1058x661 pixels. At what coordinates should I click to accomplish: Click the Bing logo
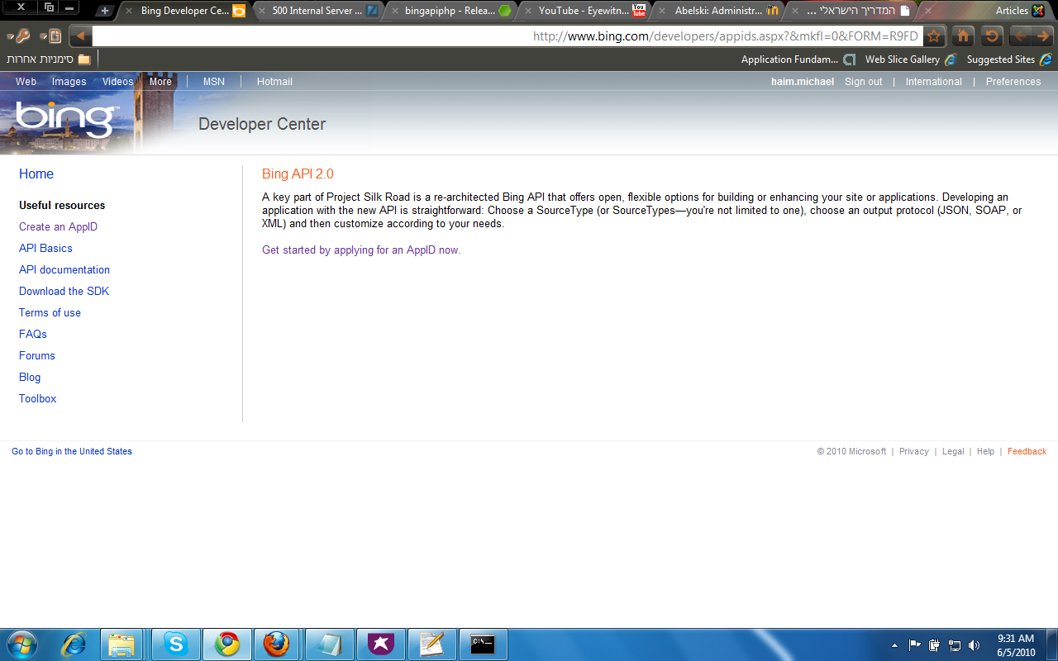(x=66, y=119)
